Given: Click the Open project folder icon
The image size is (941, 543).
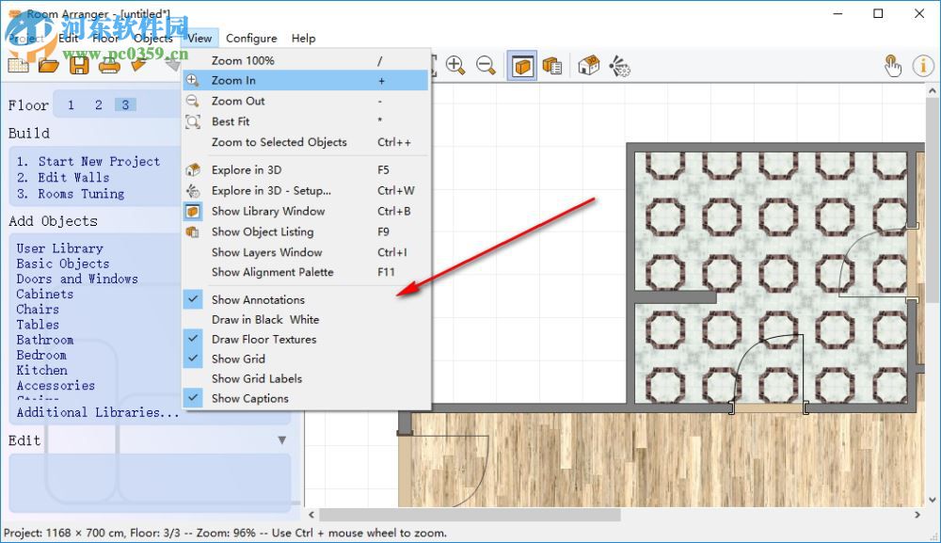Looking at the screenshot, I should point(49,65).
